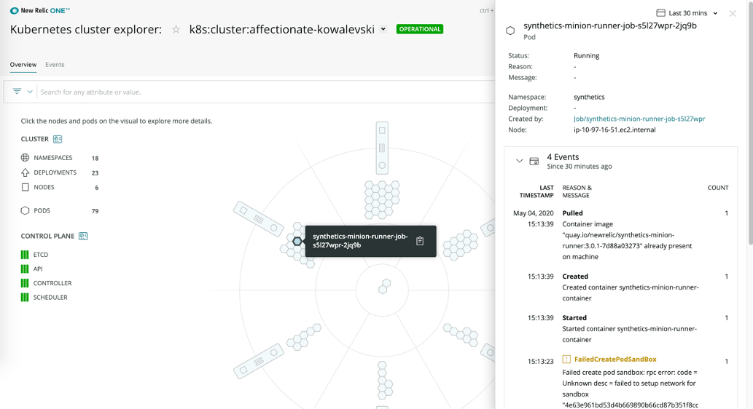Click the API status bars icon
The width and height of the screenshot is (753, 409).
pyautogui.click(x=25, y=269)
